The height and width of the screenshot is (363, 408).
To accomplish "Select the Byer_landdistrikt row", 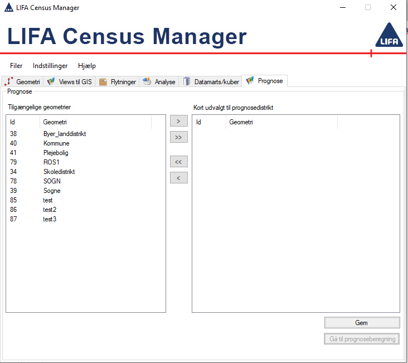I will [x=86, y=134].
